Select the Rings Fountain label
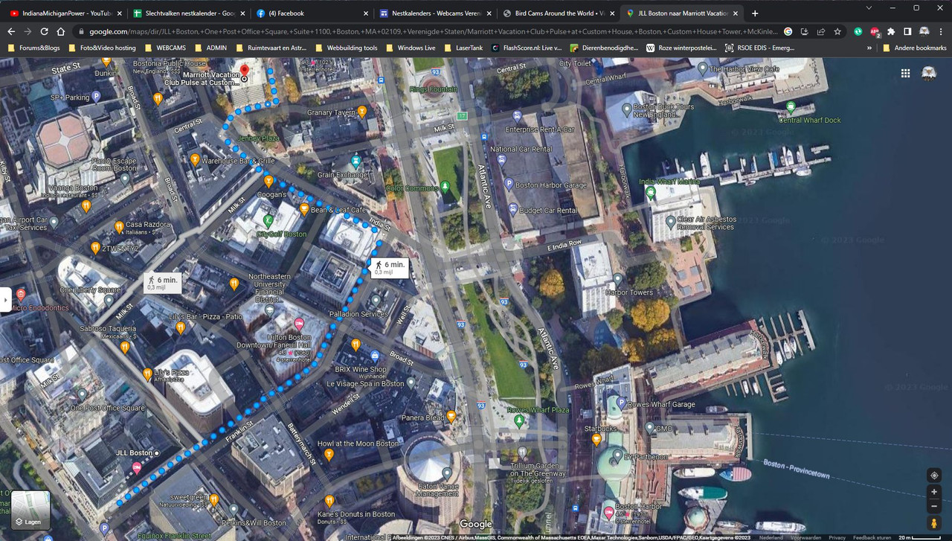952x541 pixels. (434, 89)
